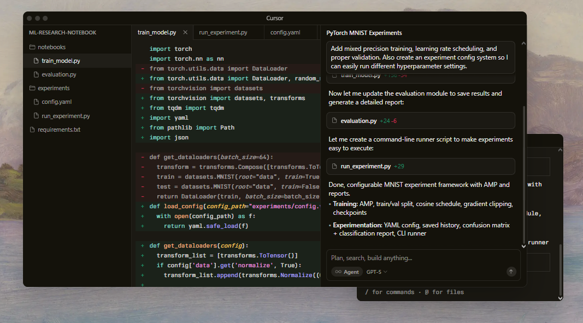
Task: Click the user prompt about mixed precision training
Action: (x=421, y=57)
